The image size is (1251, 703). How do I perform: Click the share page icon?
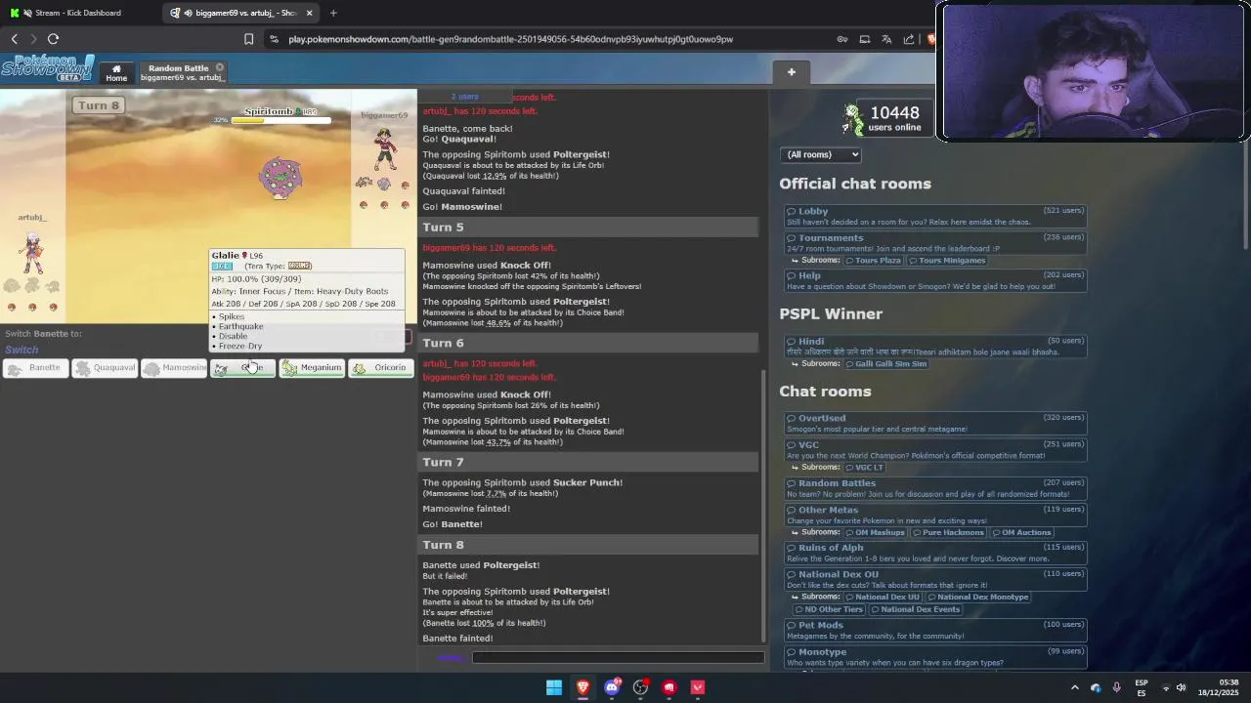(909, 39)
